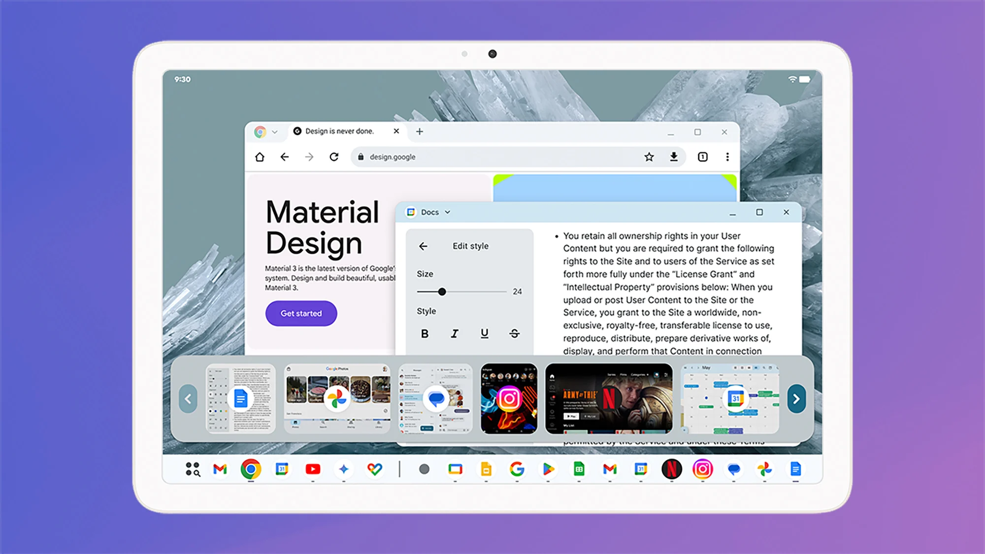Image resolution: width=985 pixels, height=554 pixels.
Task: Expand Chrome profile dropdown arrow
Action: (x=275, y=132)
